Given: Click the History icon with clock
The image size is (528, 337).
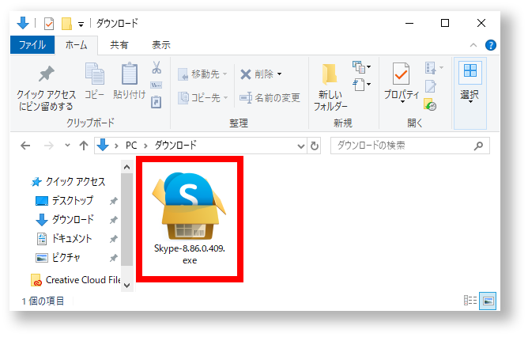Looking at the screenshot, I should (430, 104).
